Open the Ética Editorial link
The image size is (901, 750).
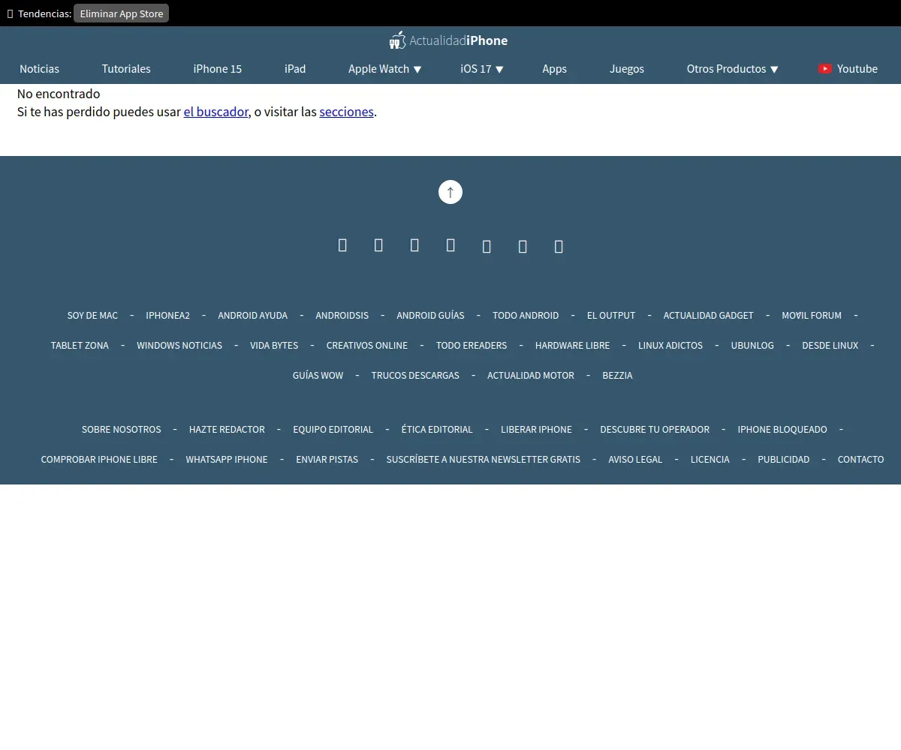tap(437, 429)
